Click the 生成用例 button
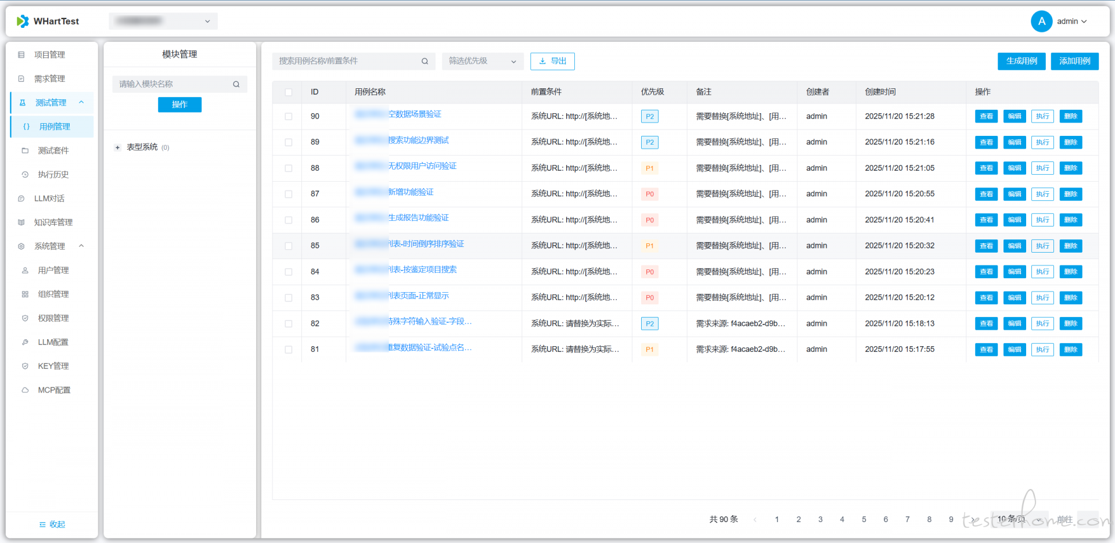This screenshot has width=1115, height=543. point(1021,61)
